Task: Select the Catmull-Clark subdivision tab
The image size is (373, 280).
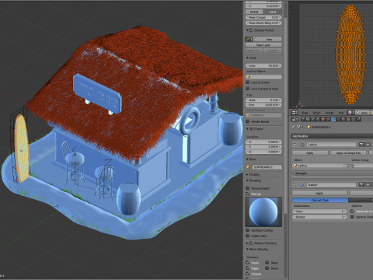Action: tap(320, 200)
